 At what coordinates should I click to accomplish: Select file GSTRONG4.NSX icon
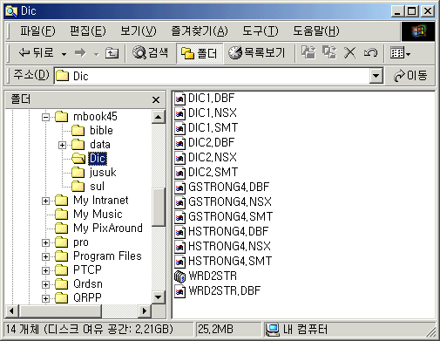pyautogui.click(x=179, y=202)
